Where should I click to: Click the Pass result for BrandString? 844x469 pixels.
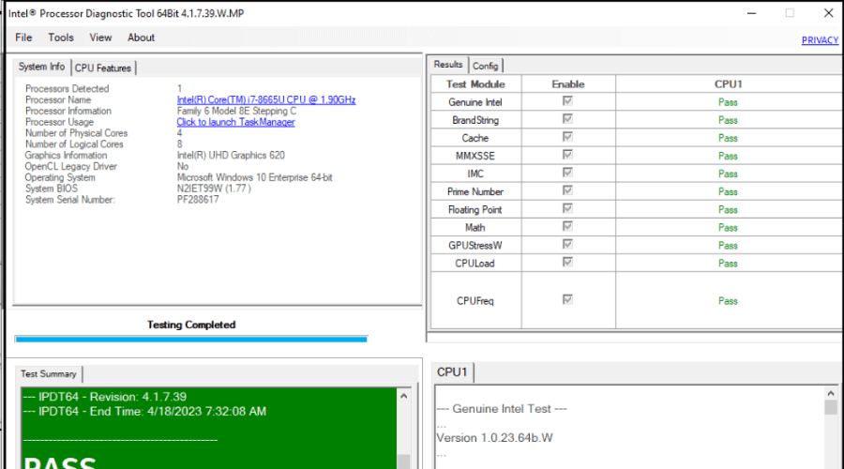728,120
